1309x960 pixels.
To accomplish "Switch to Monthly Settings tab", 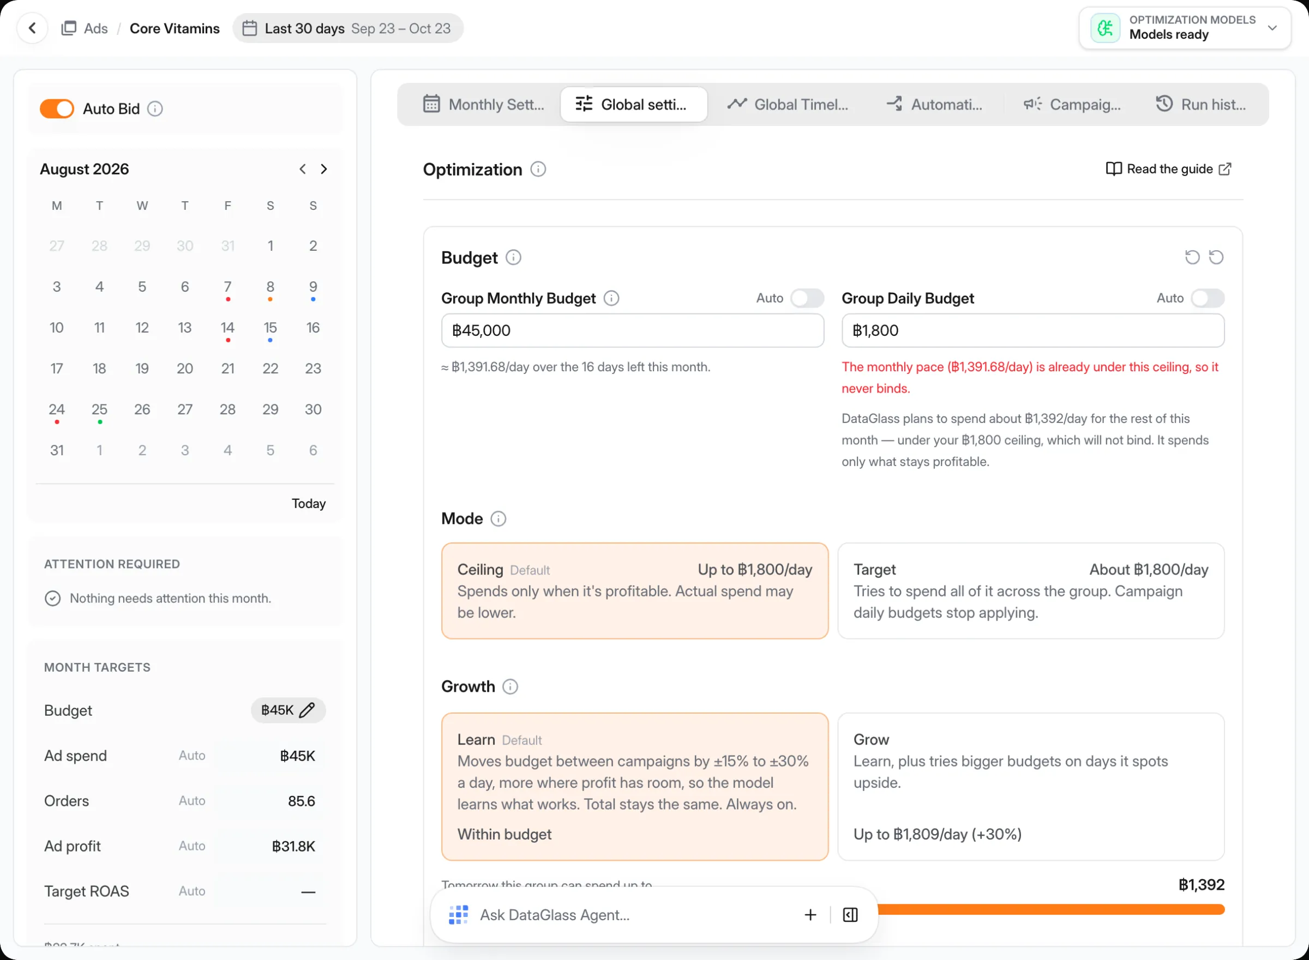I will pos(484,105).
